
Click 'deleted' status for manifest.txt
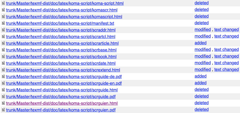tap(202, 23)
